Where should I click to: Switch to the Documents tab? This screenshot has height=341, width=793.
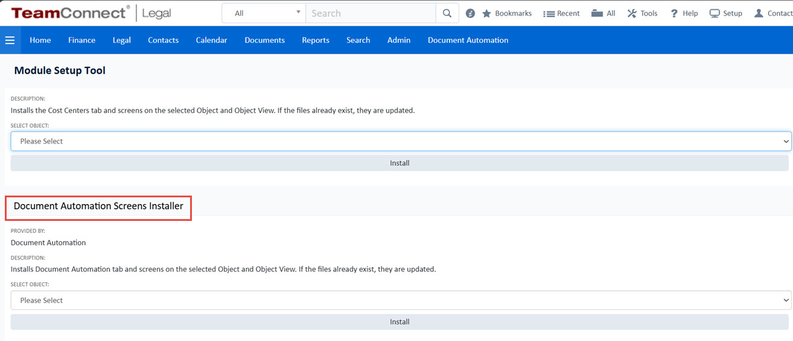pos(265,40)
